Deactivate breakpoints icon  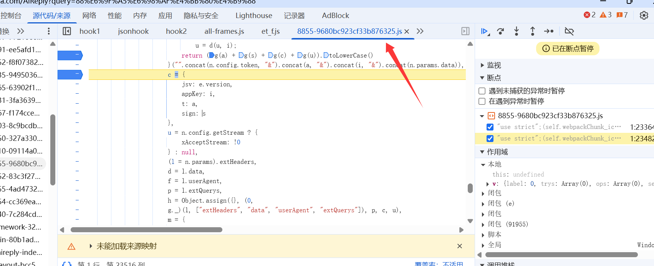click(x=569, y=31)
